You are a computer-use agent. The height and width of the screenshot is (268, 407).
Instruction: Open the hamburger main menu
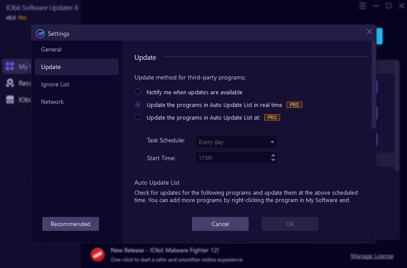pos(362,6)
